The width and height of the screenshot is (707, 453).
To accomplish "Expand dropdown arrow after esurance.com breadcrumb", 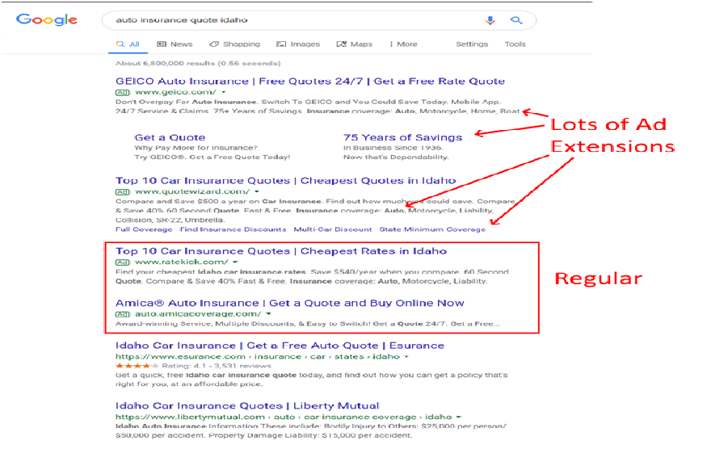I will pos(406,357).
